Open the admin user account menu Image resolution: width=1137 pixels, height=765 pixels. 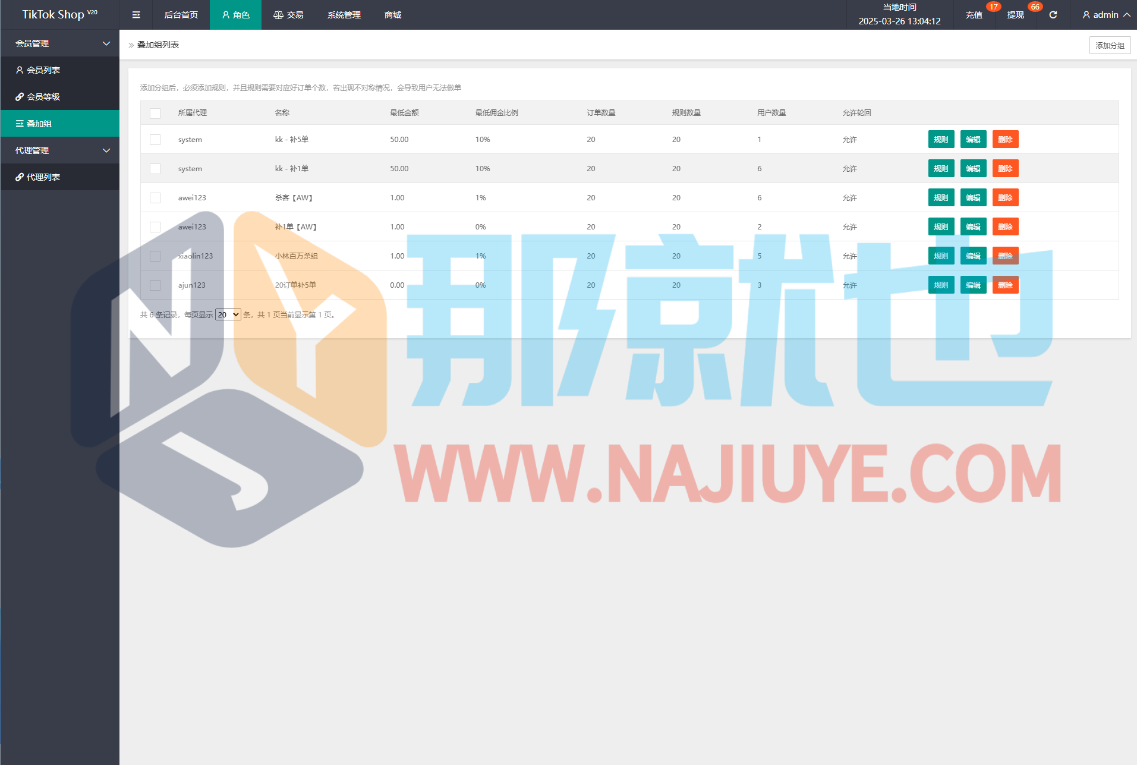(x=1105, y=15)
